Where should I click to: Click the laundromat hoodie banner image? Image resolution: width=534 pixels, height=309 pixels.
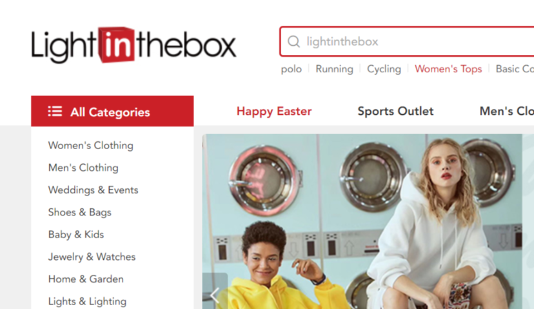pyautogui.click(x=362, y=221)
